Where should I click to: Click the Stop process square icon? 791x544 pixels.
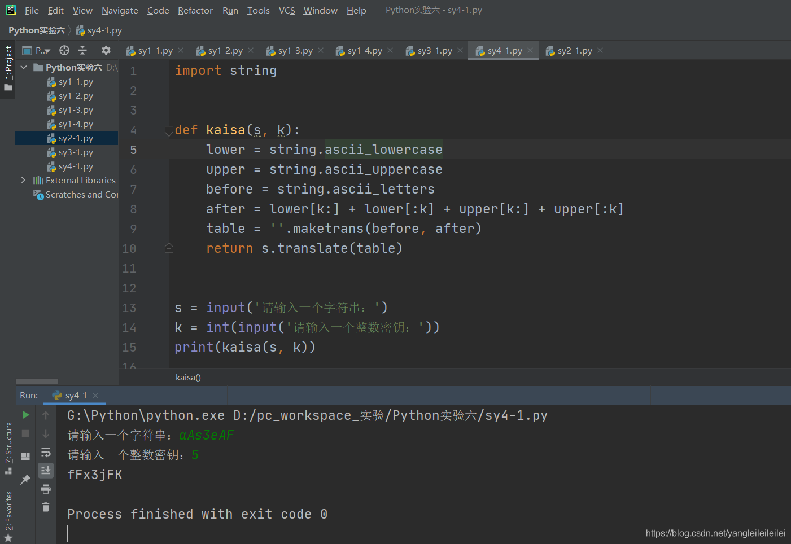[x=25, y=433]
